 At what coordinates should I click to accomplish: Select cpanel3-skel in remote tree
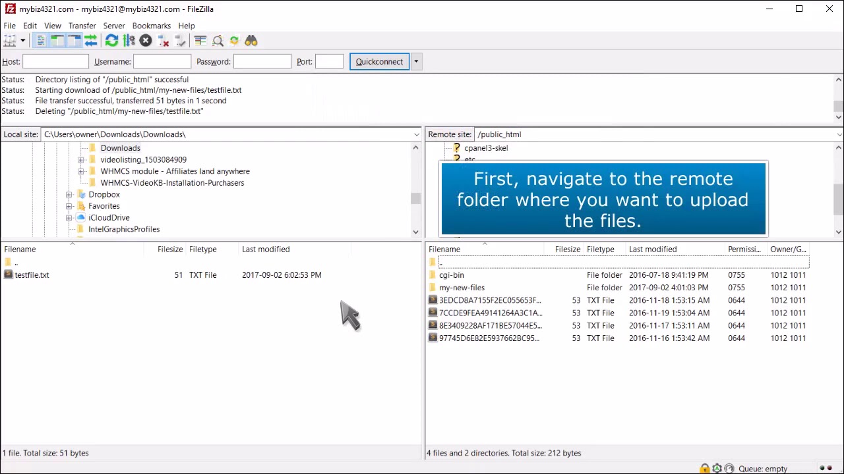pyautogui.click(x=486, y=148)
